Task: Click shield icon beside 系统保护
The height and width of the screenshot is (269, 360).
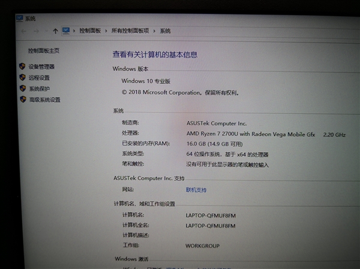Action: (23, 88)
